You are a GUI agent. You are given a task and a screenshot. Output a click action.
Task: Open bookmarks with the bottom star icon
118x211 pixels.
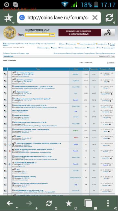(x=69, y=203)
